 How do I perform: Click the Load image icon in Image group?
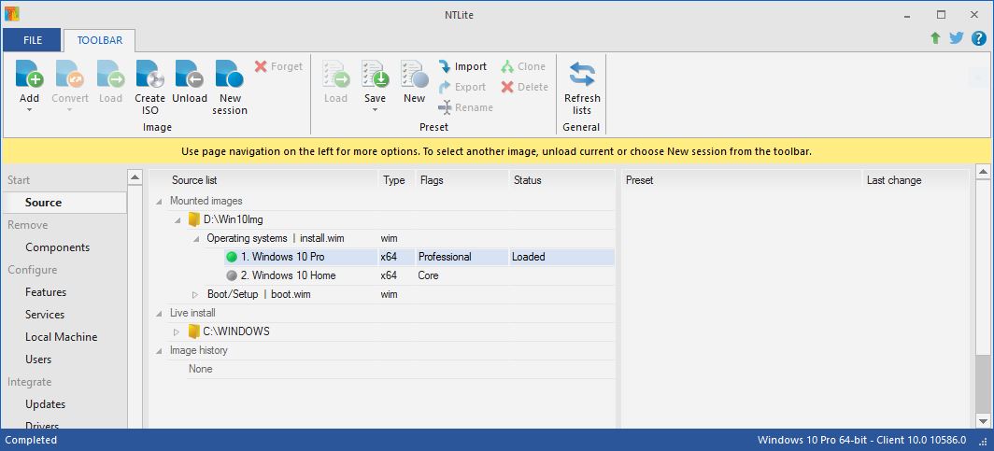click(110, 74)
